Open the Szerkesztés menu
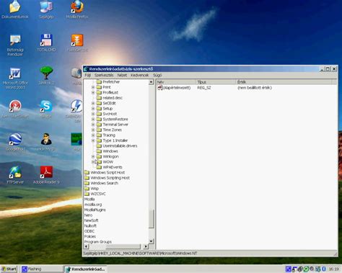The height and width of the screenshot is (273, 342). click(104, 75)
